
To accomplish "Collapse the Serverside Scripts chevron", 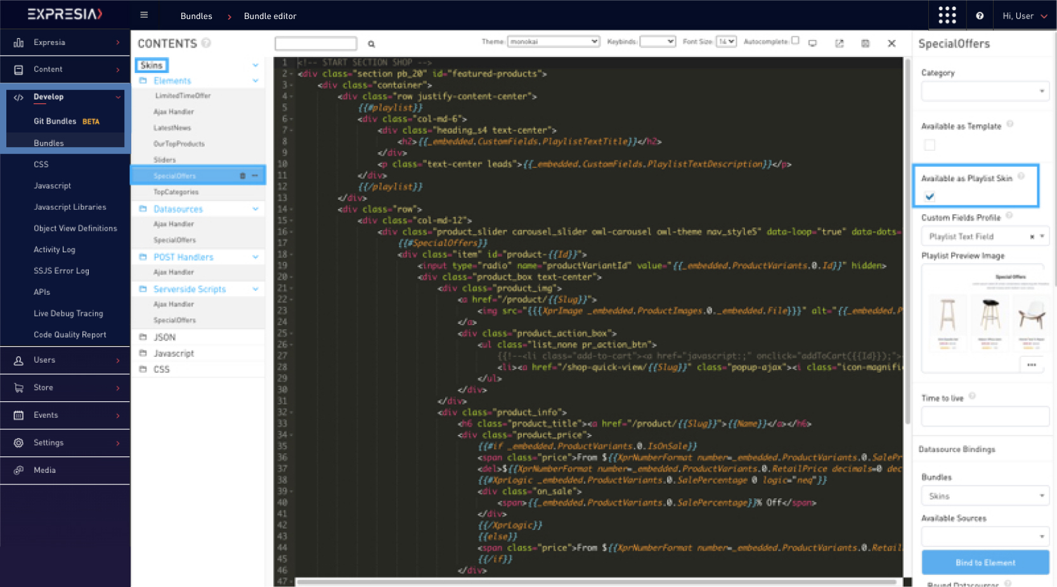I will point(256,288).
